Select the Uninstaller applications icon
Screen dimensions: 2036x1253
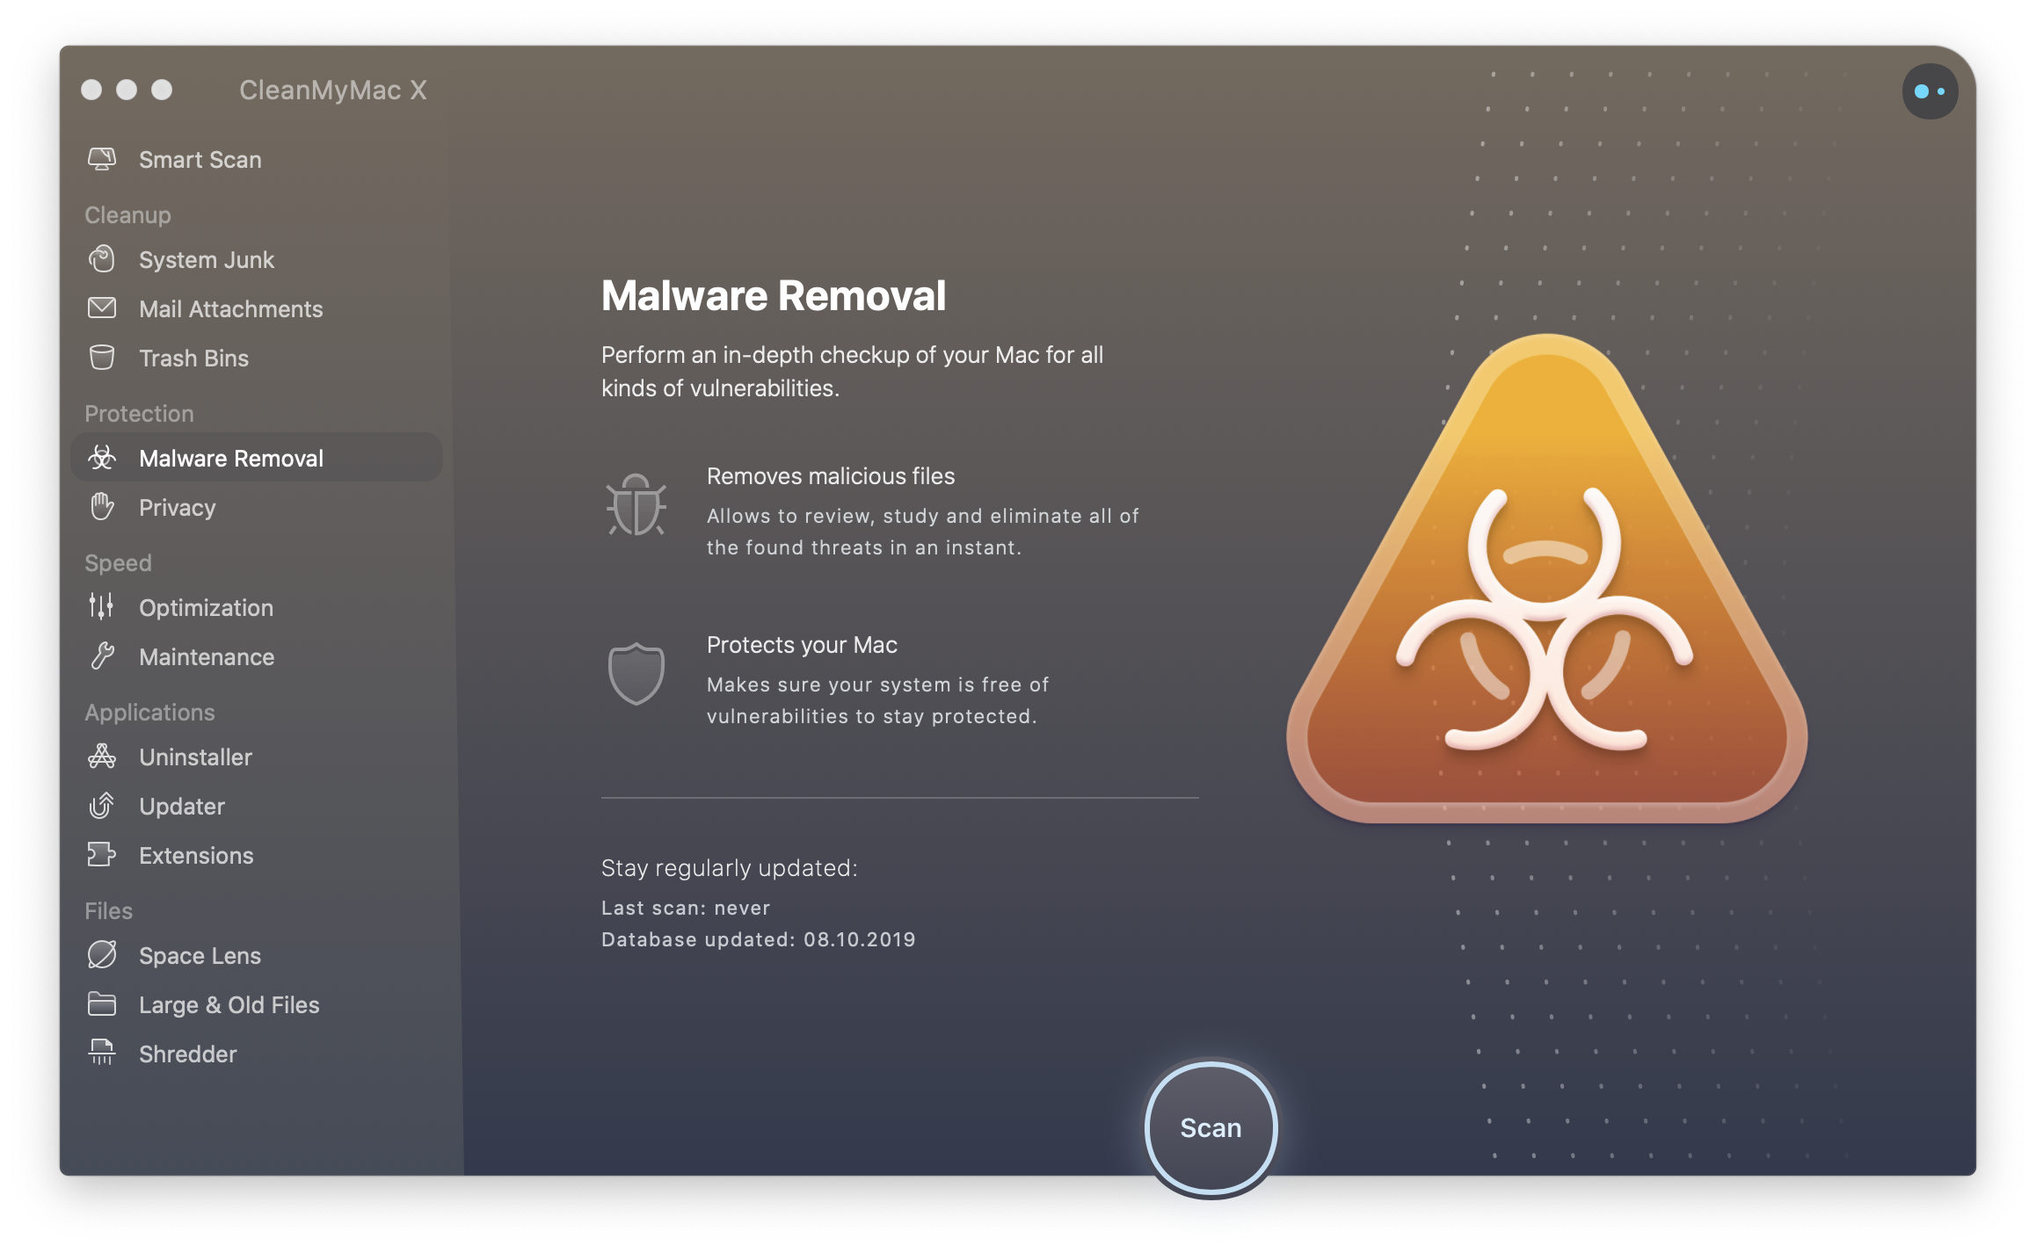(x=106, y=755)
